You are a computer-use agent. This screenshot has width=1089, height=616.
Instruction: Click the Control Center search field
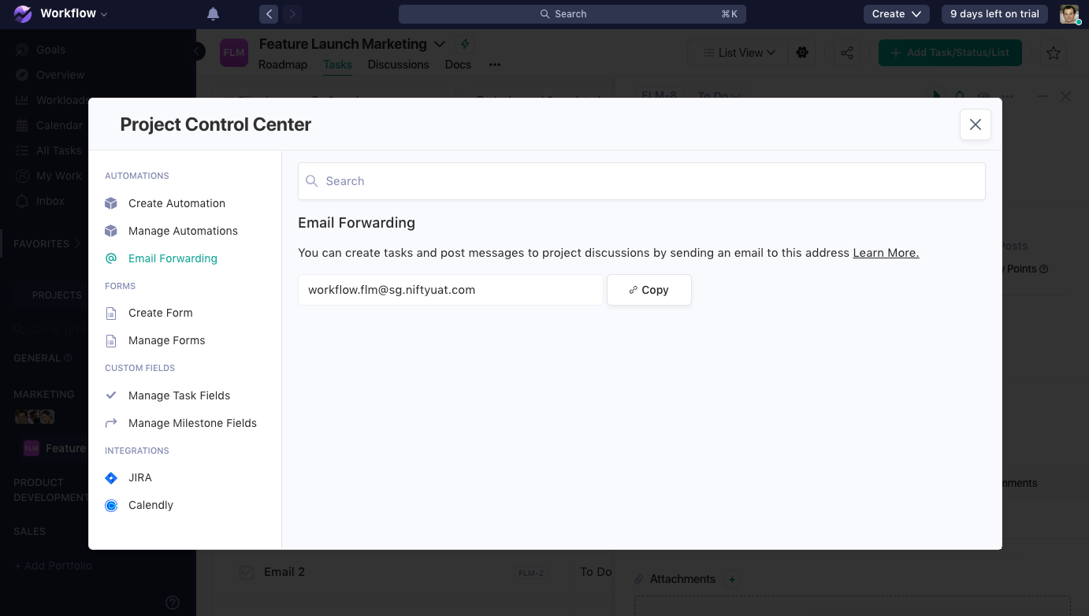(641, 181)
